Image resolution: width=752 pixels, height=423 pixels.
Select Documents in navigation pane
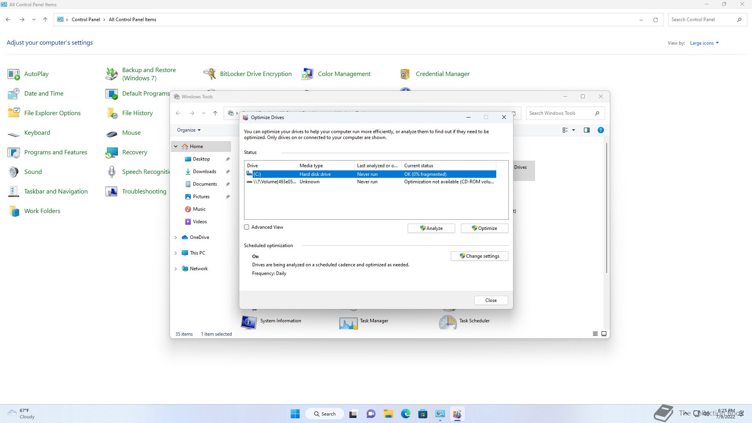pyautogui.click(x=205, y=184)
